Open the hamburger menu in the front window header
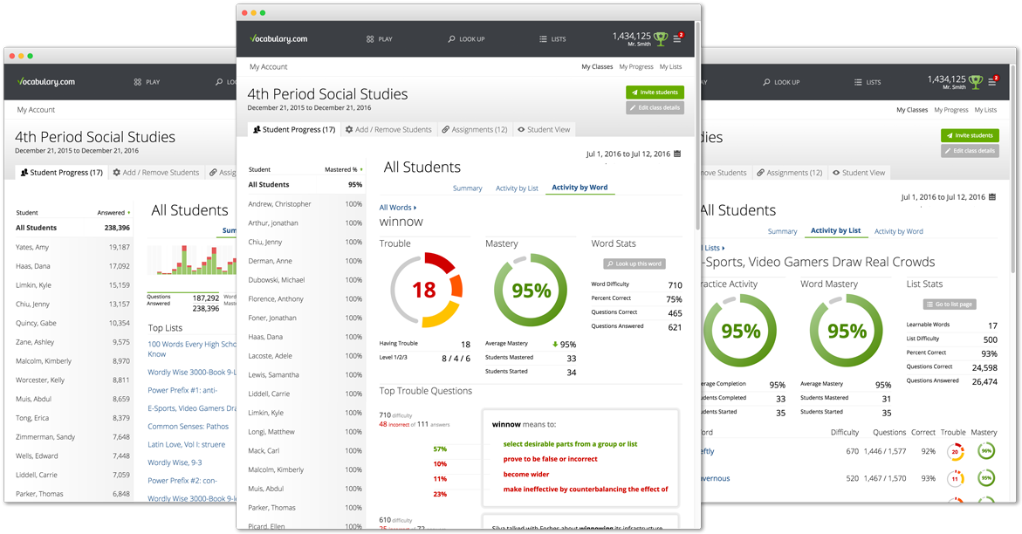 pos(677,38)
